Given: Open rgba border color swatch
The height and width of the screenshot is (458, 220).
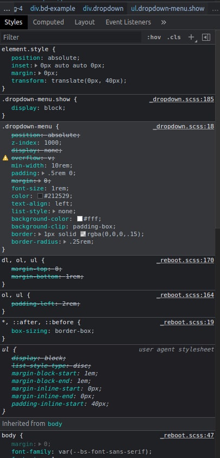Looking at the screenshot, I should (x=83, y=234).
